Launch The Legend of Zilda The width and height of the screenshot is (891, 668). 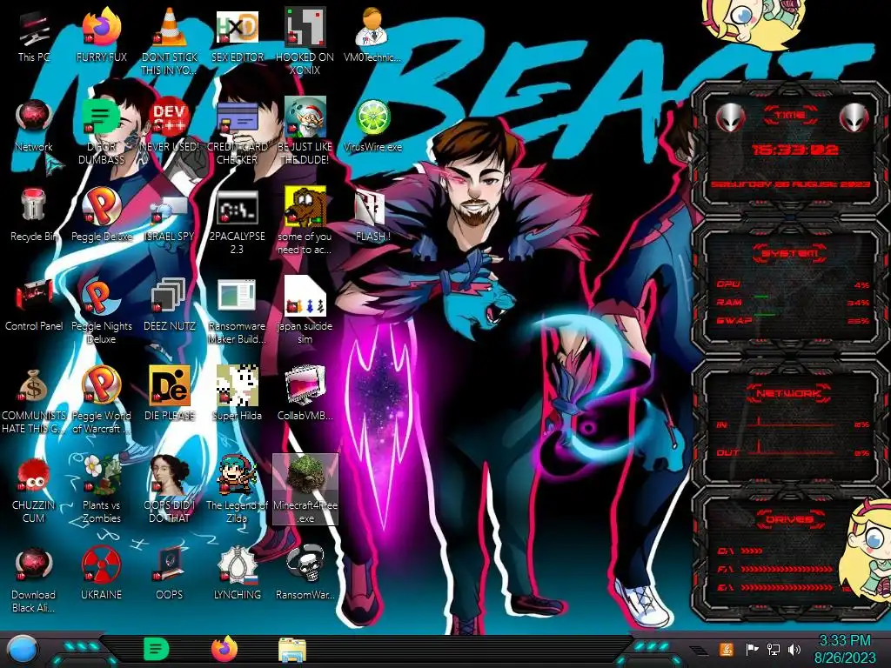(x=237, y=490)
